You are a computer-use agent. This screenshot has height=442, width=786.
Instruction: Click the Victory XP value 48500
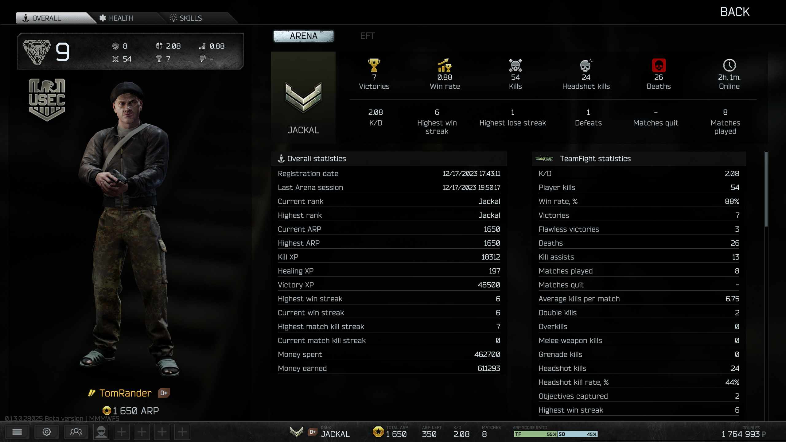point(489,285)
